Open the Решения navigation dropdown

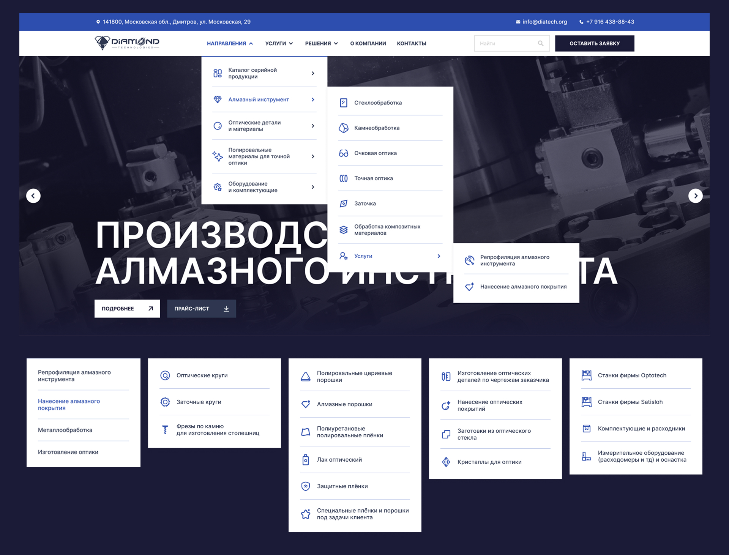[321, 43]
